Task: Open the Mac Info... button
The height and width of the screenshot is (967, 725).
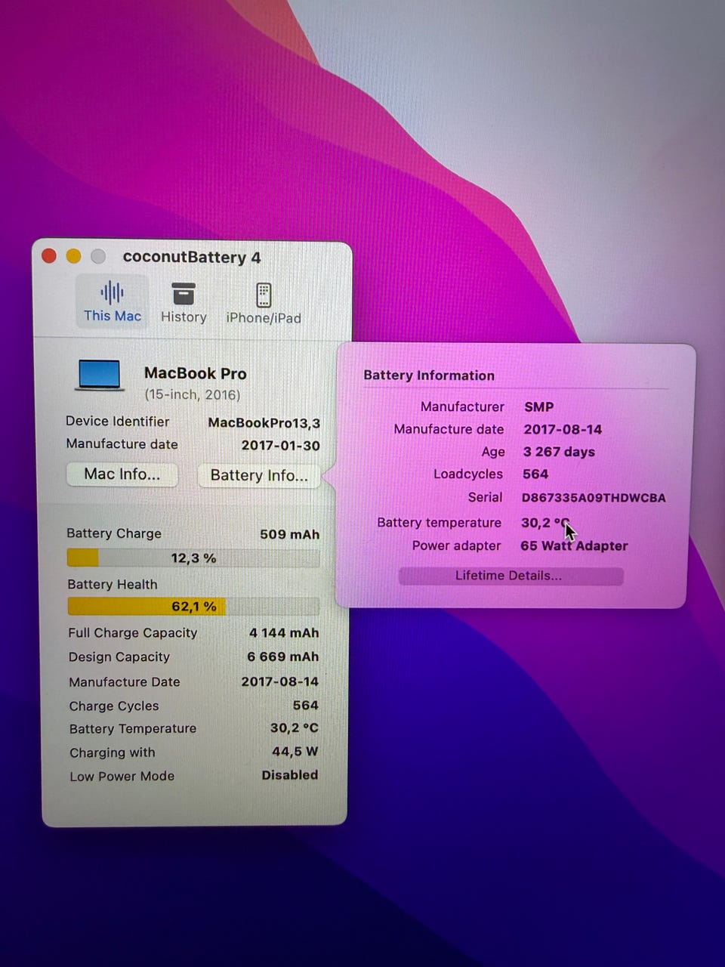Action: point(122,474)
